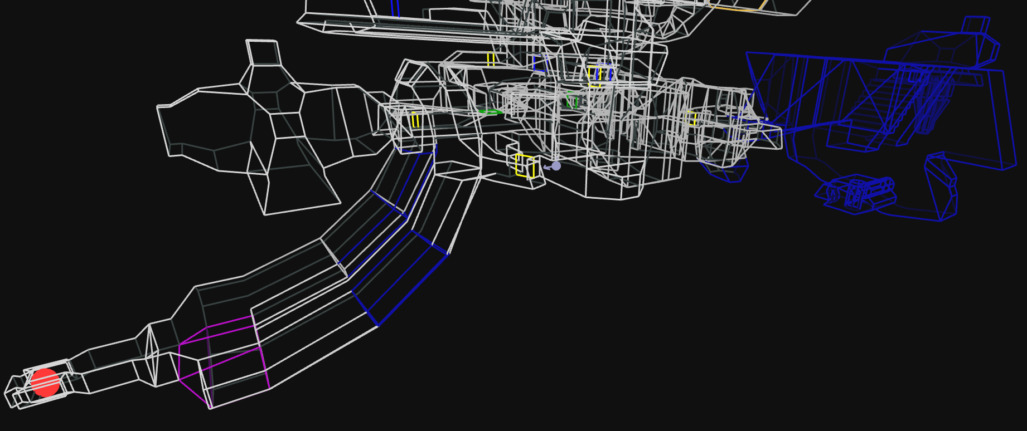Click the large yellow square beside lavender sphere
Screen dimensions: 1027x431
pos(525,166)
